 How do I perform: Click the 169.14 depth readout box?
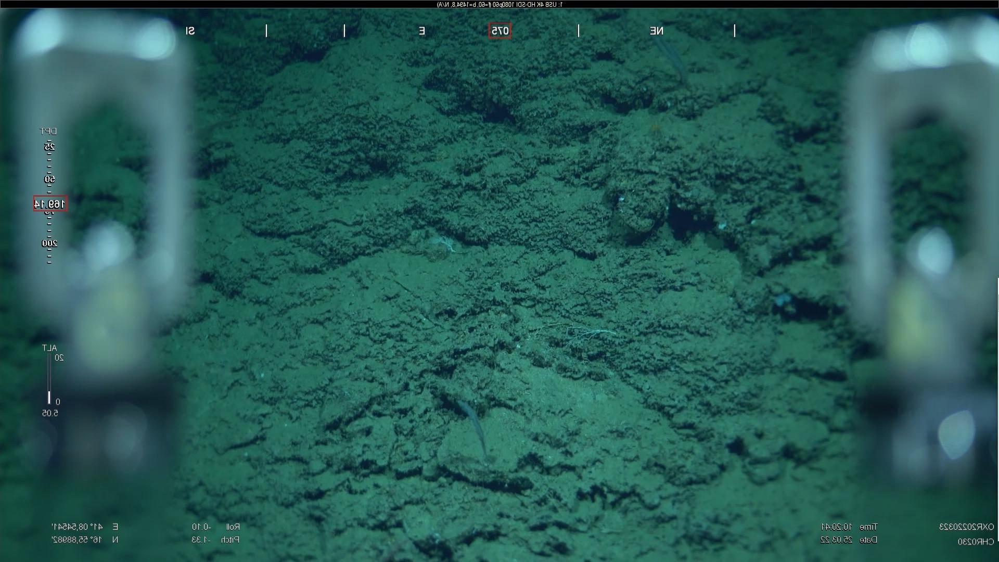(50, 203)
